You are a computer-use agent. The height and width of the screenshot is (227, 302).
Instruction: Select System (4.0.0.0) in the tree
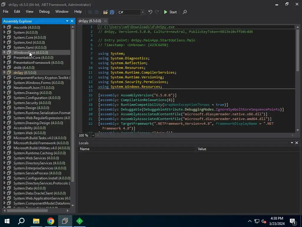[x=26, y=33]
